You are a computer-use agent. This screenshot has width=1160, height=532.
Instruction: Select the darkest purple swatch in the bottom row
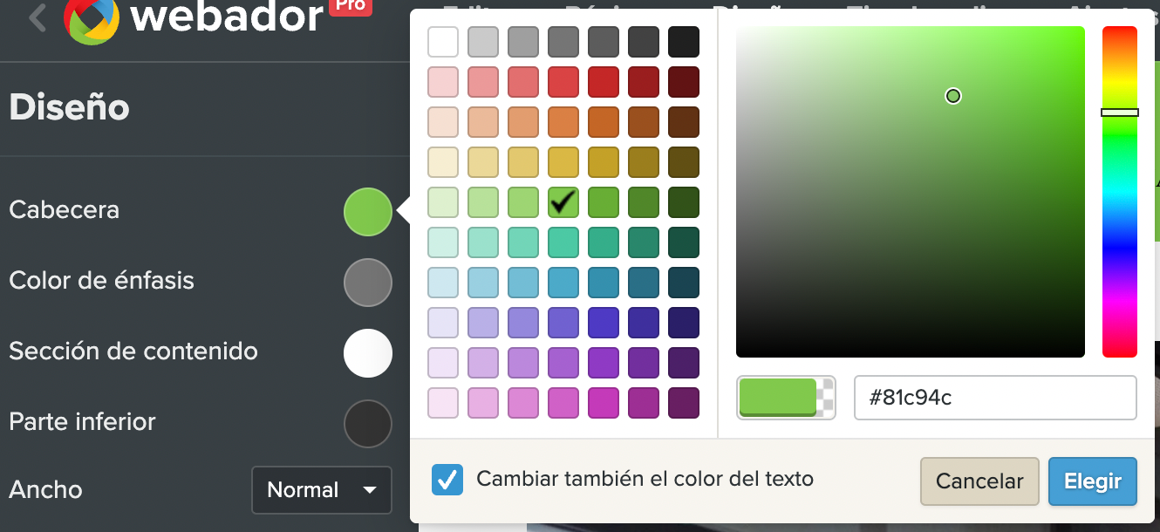684,403
